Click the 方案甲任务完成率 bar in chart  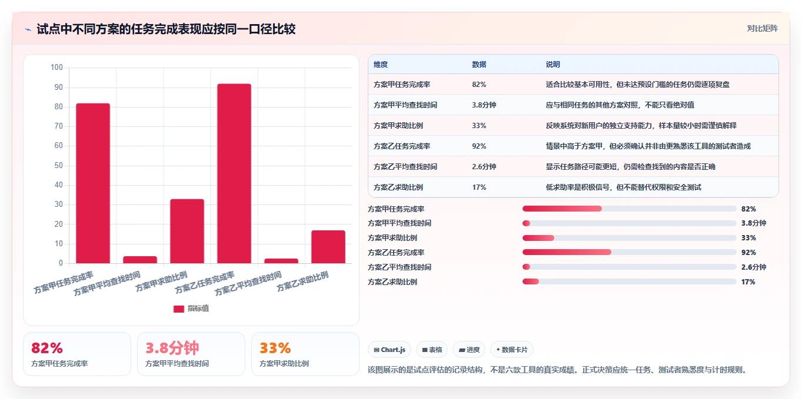click(x=93, y=183)
